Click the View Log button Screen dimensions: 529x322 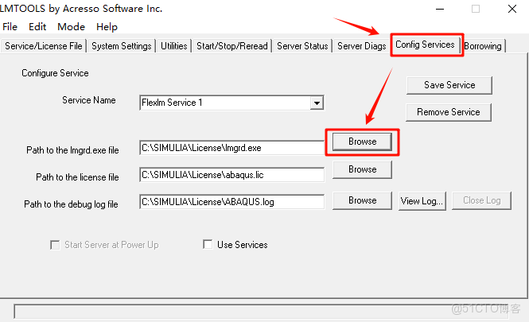[422, 201]
